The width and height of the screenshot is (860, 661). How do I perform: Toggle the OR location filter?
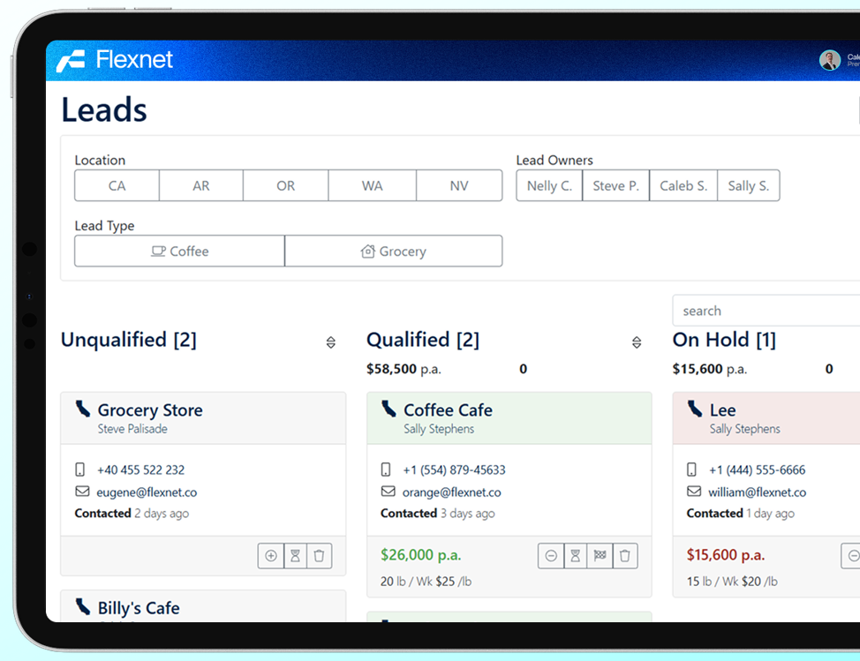tap(285, 186)
